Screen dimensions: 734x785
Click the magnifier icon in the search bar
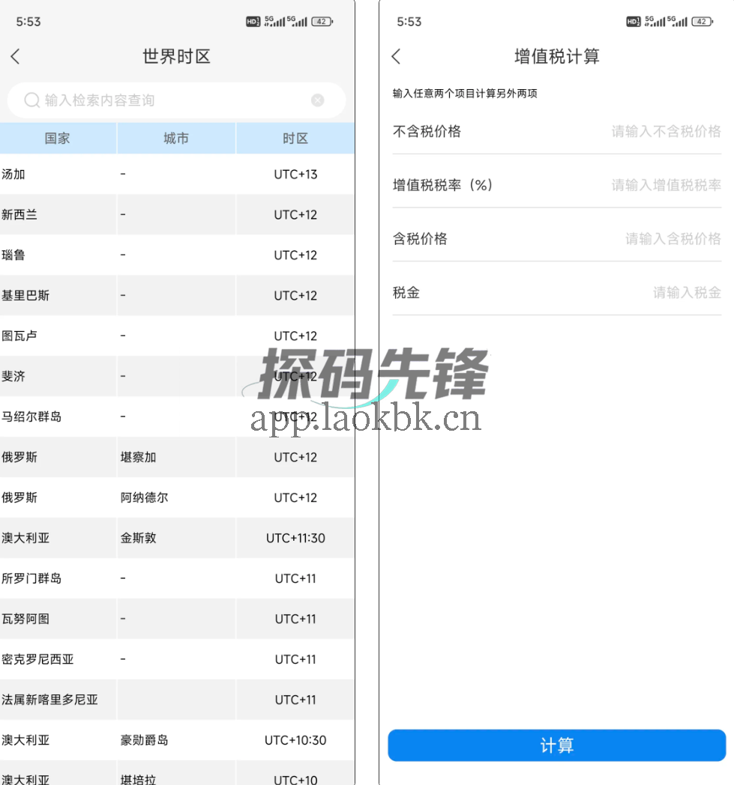click(31, 100)
